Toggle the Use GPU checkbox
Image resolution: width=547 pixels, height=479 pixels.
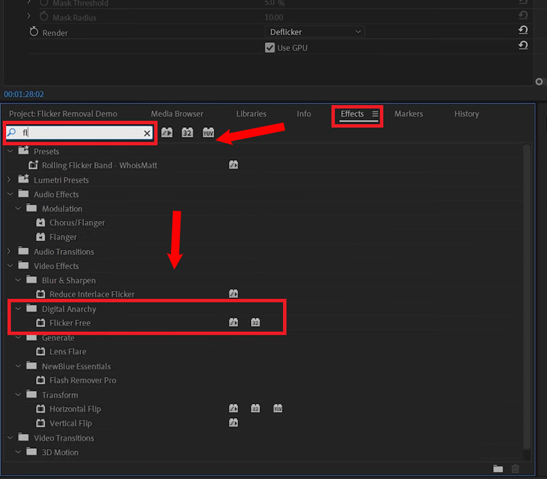[269, 48]
